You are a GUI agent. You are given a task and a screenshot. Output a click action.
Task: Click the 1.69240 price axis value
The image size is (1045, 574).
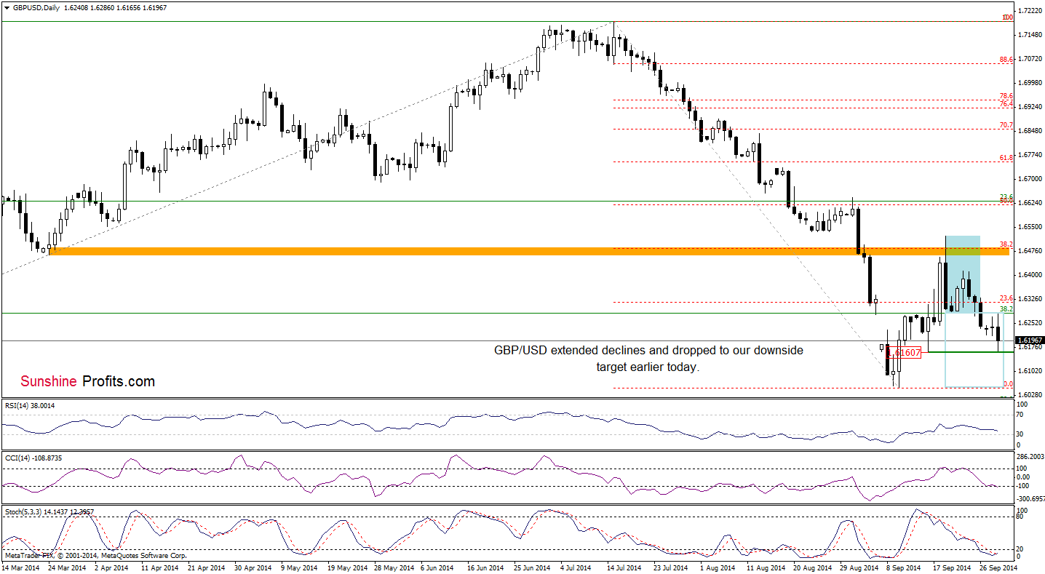pyautogui.click(x=1031, y=107)
